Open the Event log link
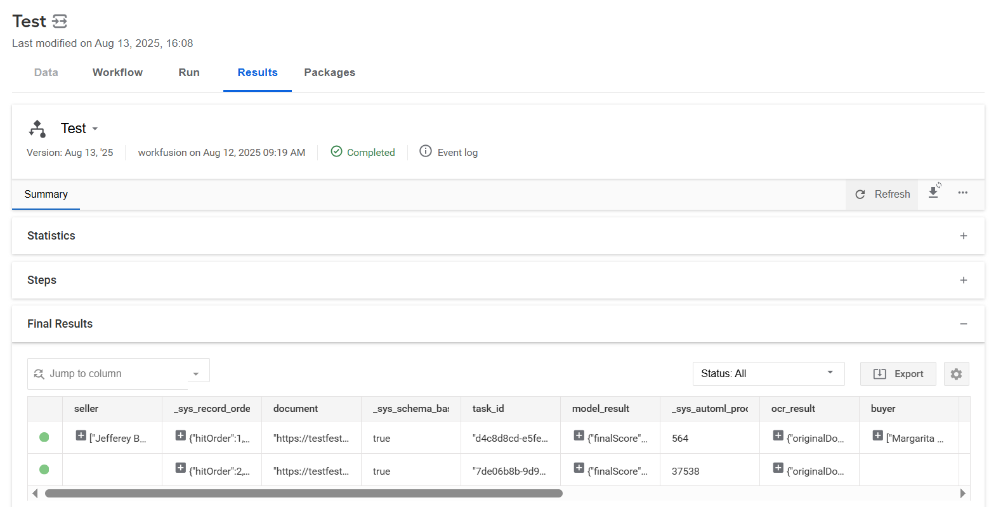Image resolution: width=996 pixels, height=507 pixels. (x=457, y=153)
